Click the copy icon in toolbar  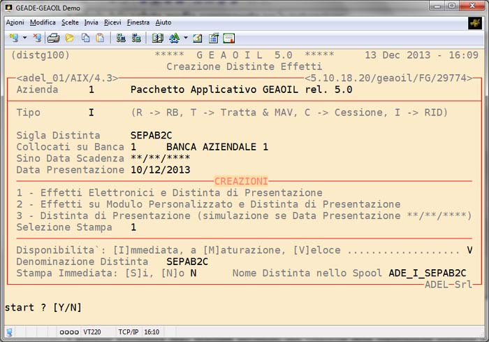(x=86, y=38)
